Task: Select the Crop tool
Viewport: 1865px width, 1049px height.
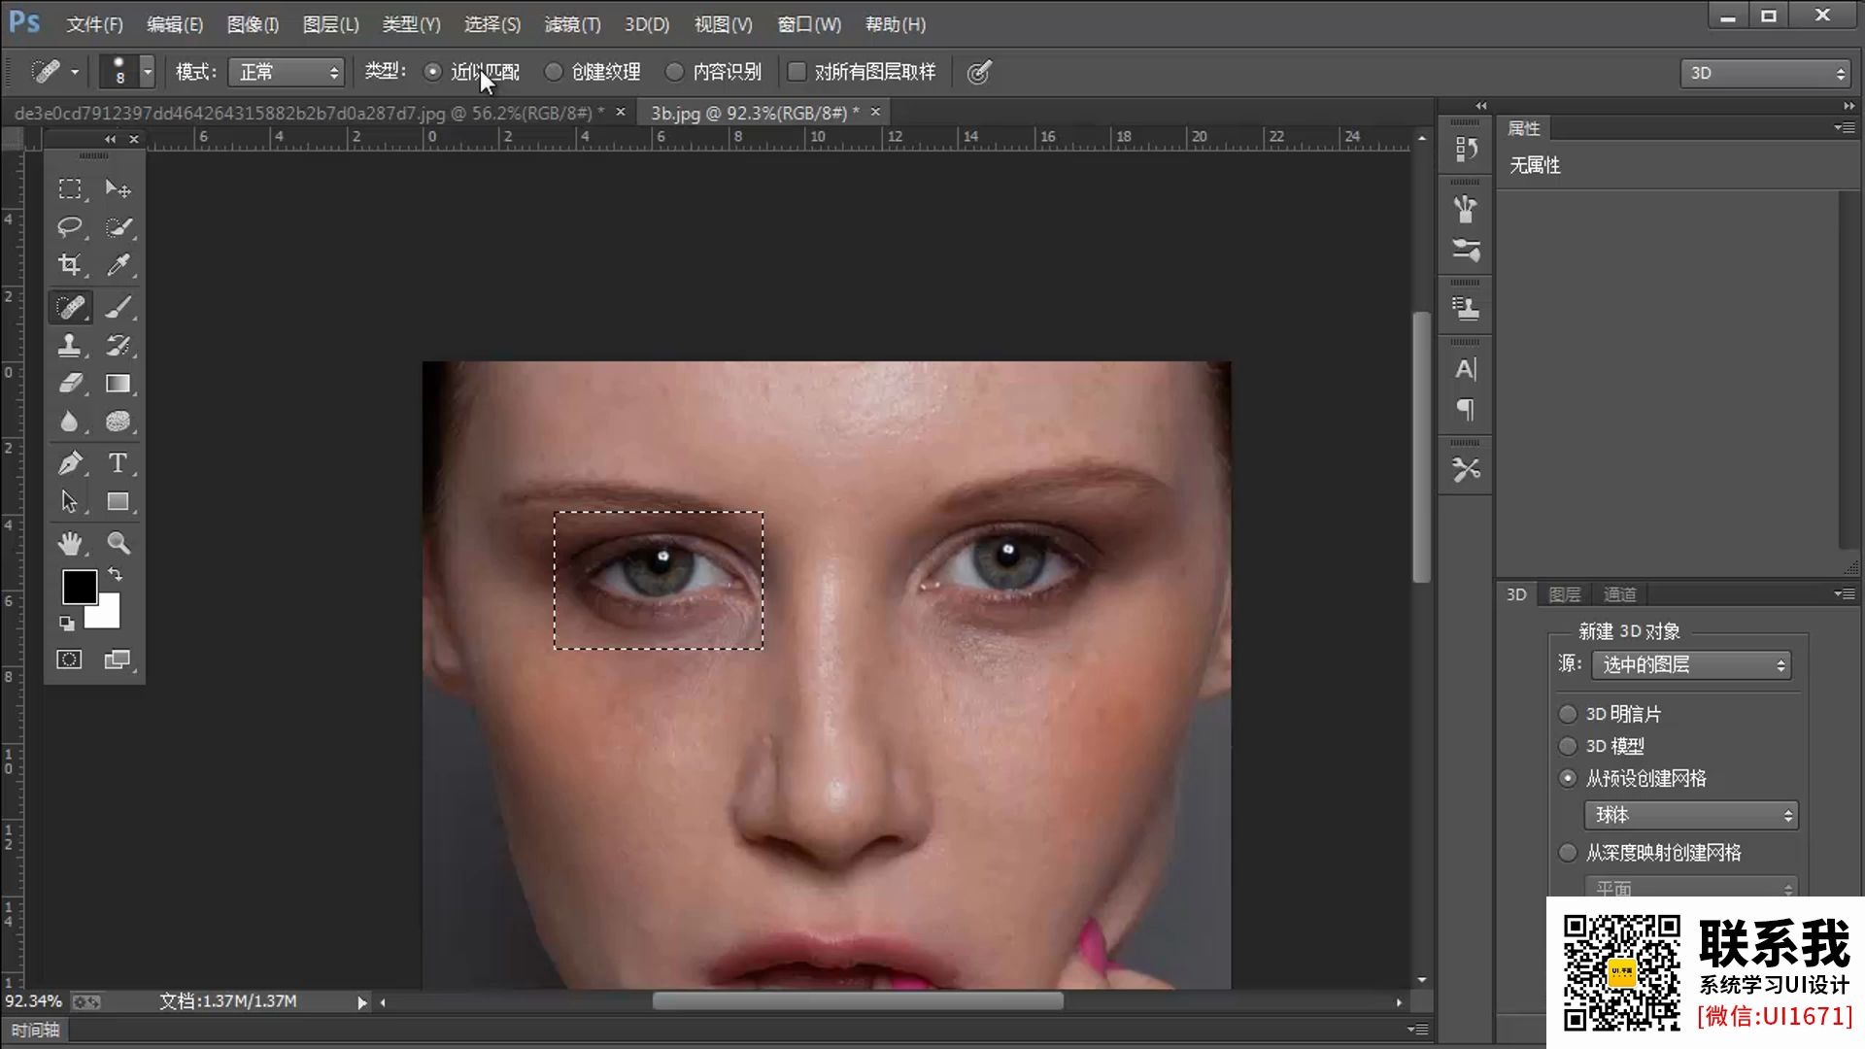Action: point(69,264)
